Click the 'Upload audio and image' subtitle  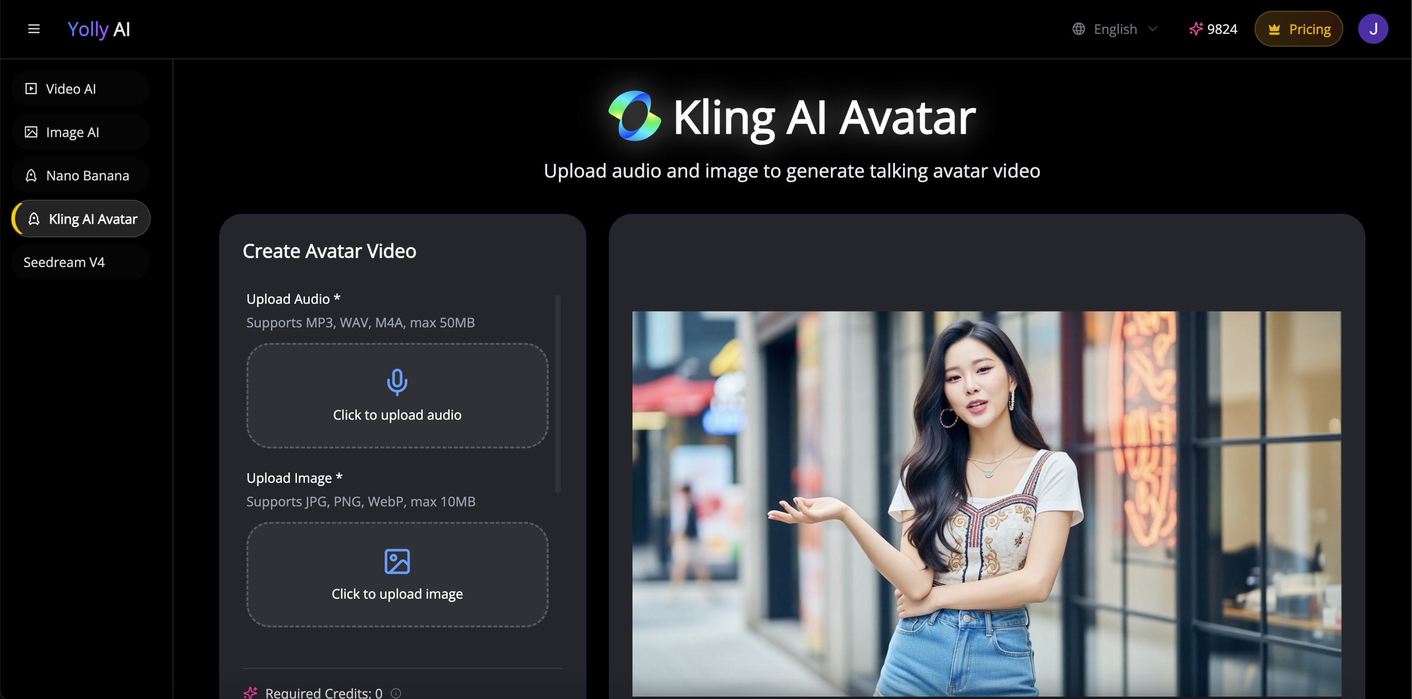pos(791,171)
